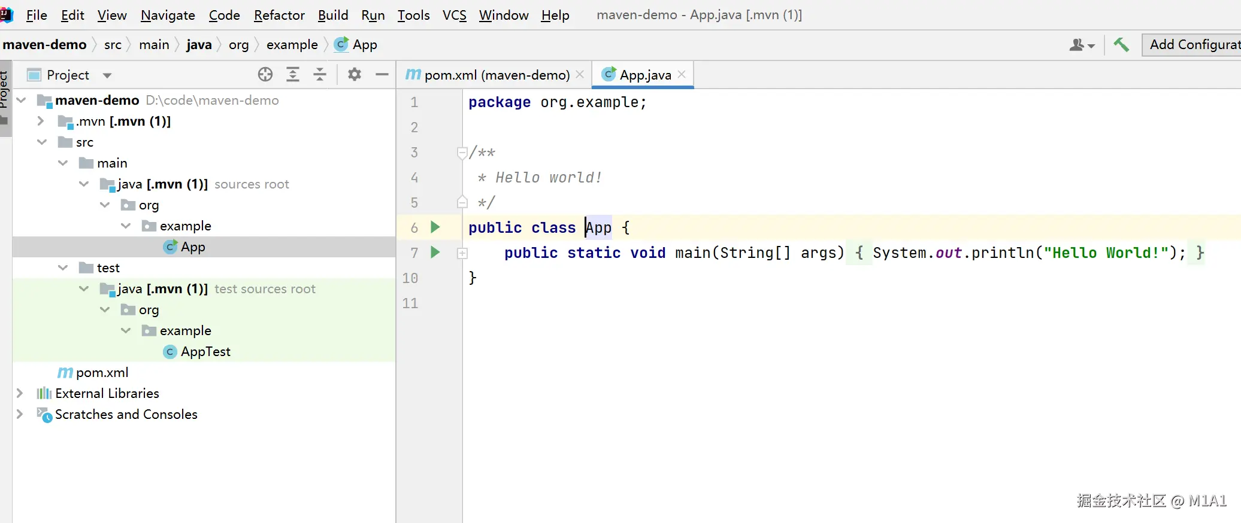Viewport: 1241px width, 523px height.
Task: Click the java breadcrumb segment
Action: coord(199,44)
